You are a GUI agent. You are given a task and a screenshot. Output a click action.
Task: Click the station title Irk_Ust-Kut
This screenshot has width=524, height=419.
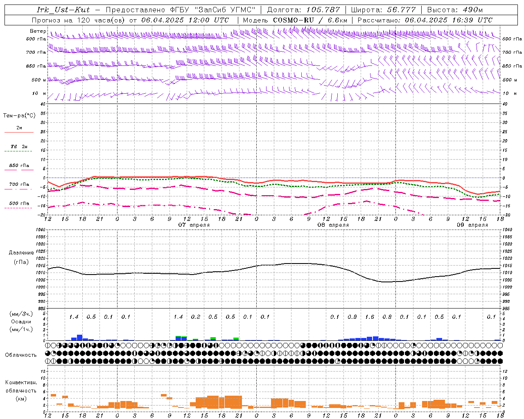tap(63, 10)
